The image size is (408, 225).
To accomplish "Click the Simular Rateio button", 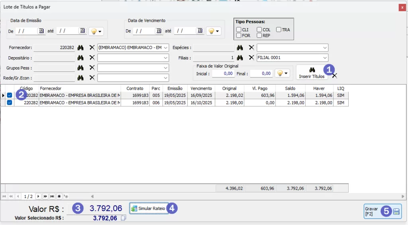I will (148, 209).
